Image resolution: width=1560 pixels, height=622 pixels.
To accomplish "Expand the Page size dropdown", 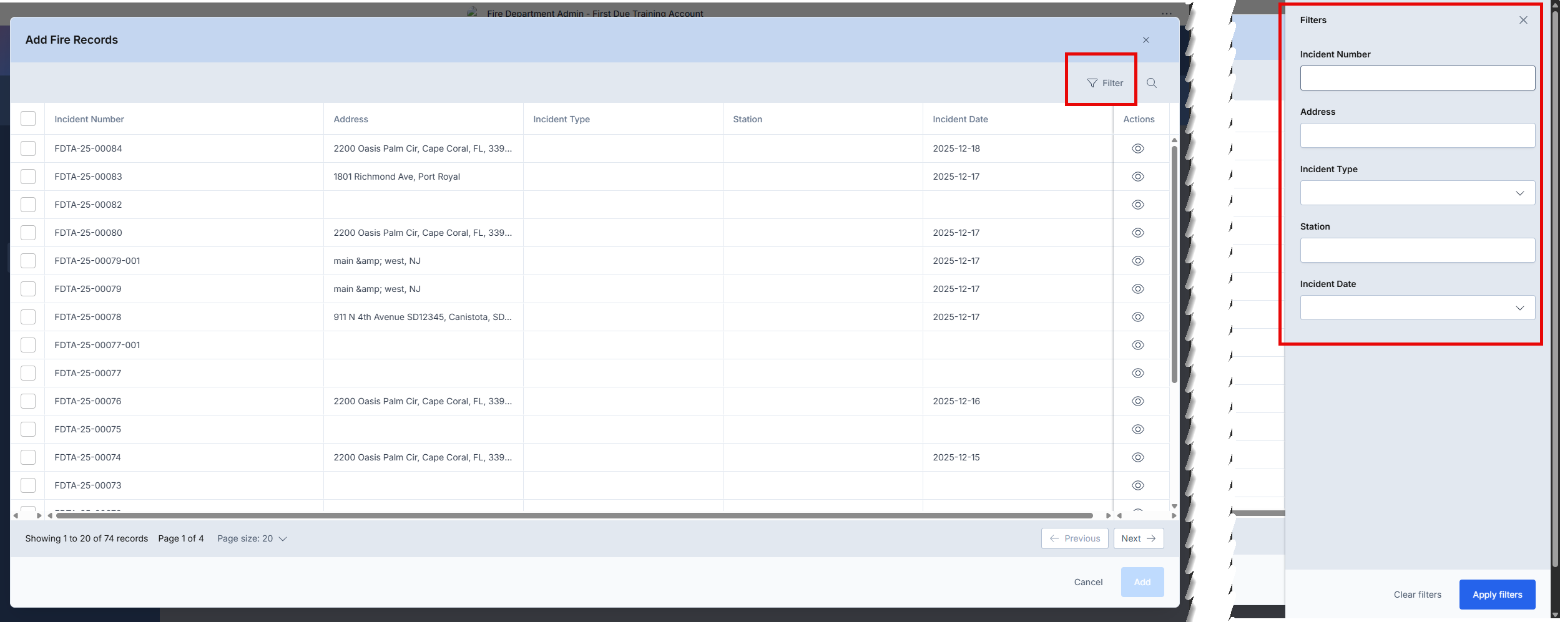I will [x=252, y=538].
